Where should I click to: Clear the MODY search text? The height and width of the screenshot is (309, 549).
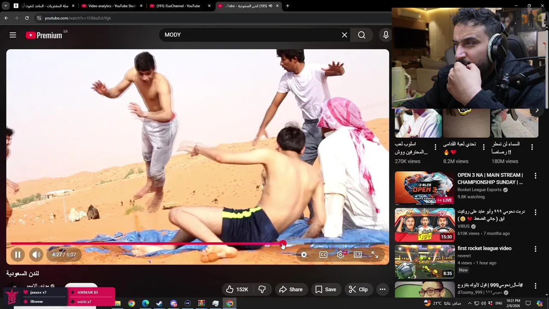[344, 35]
